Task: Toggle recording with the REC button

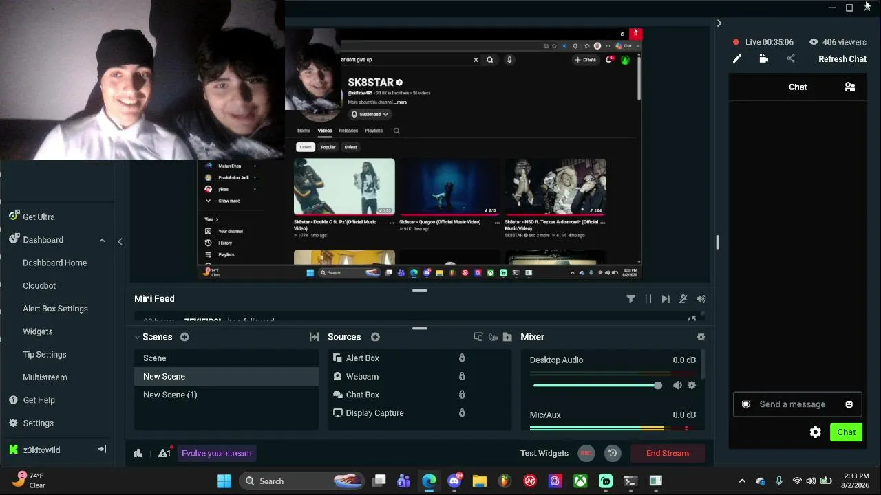Action: 586,453
